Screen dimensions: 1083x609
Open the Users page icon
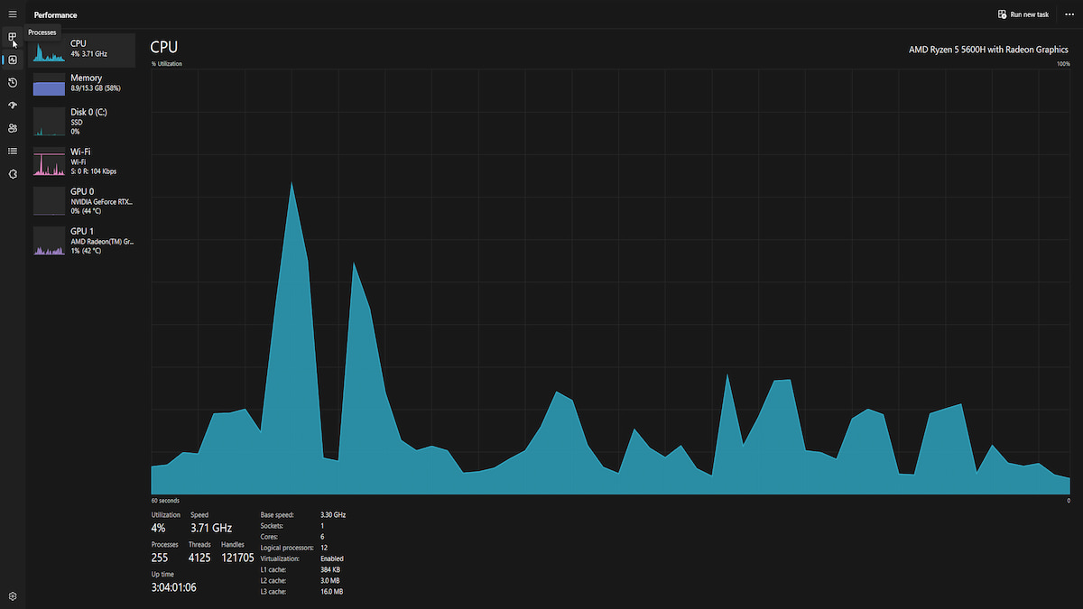click(13, 128)
